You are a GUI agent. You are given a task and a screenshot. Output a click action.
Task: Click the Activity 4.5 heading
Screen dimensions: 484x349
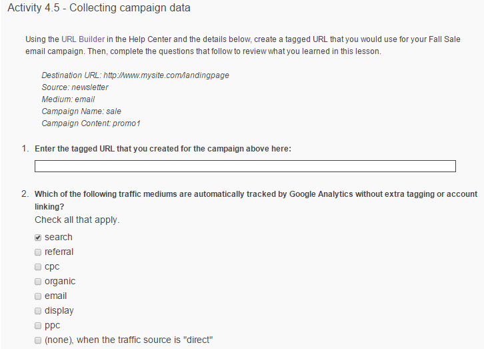(99, 8)
